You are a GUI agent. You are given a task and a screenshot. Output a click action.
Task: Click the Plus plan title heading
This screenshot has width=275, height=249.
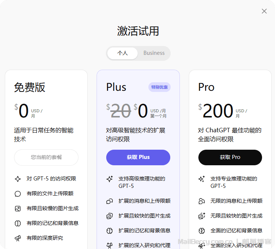pyautogui.click(x=116, y=87)
